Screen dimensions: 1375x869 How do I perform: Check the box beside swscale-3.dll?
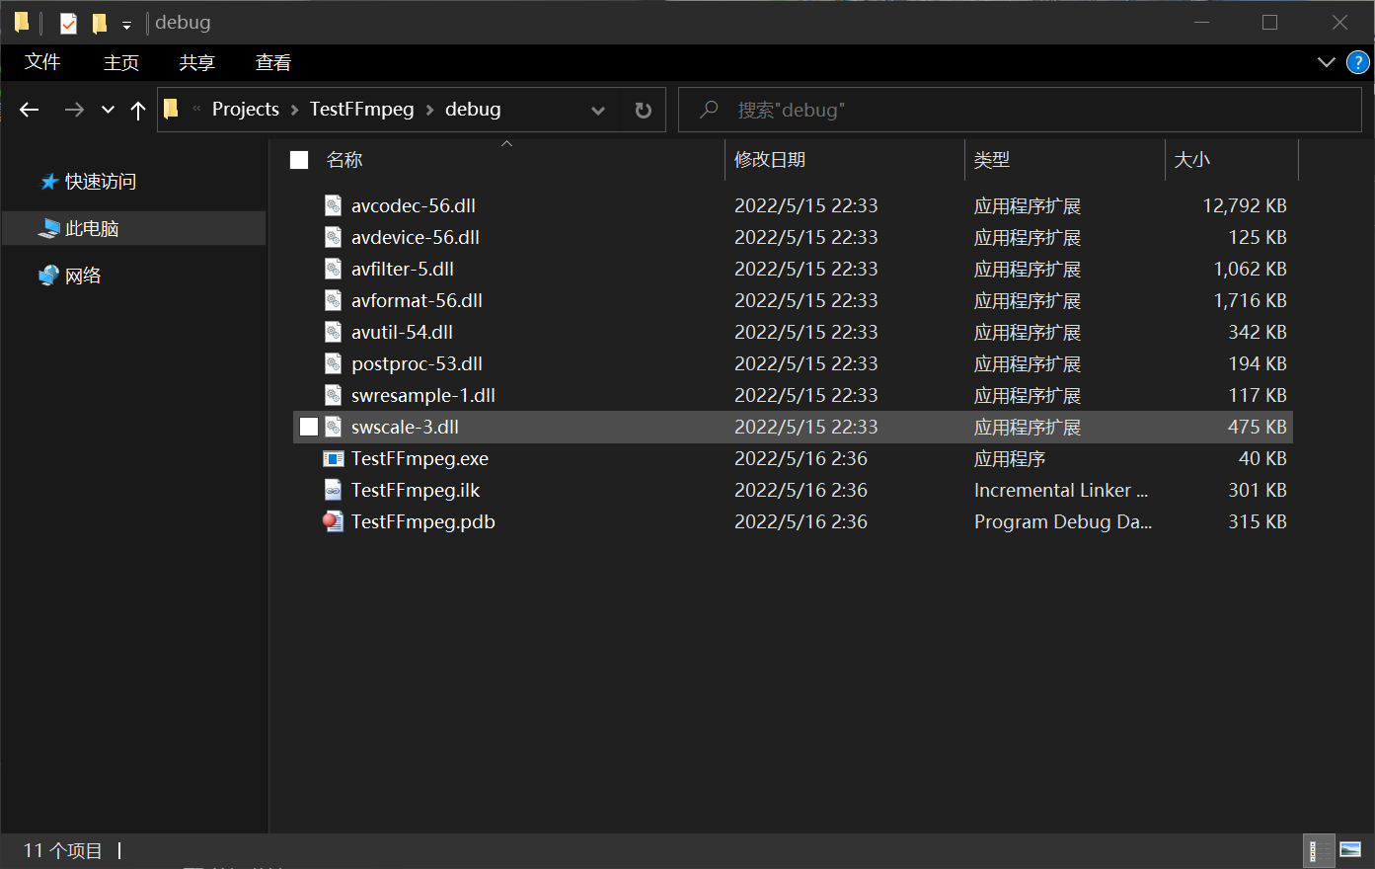[x=309, y=427]
